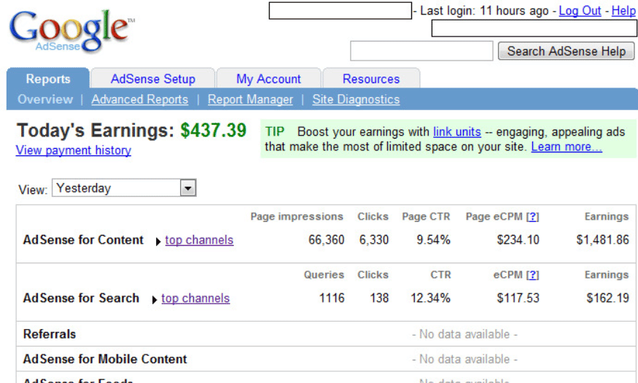Open the Reports tab
Viewport: 638px width, 383px height.
pyautogui.click(x=48, y=79)
